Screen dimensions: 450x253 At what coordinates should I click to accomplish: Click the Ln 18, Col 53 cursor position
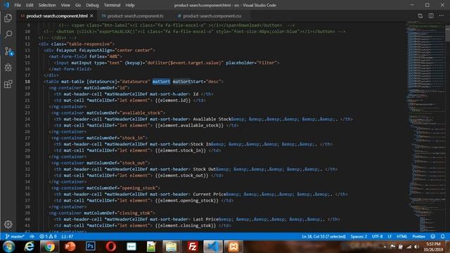(323, 237)
